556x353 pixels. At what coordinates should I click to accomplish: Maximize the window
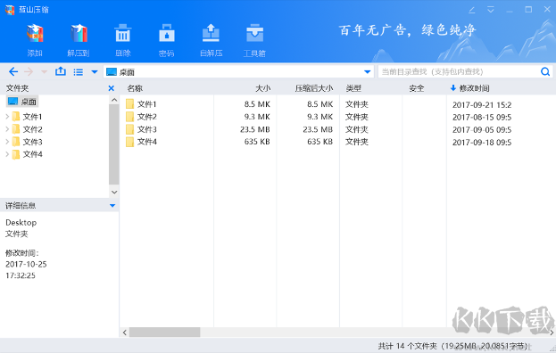click(528, 10)
